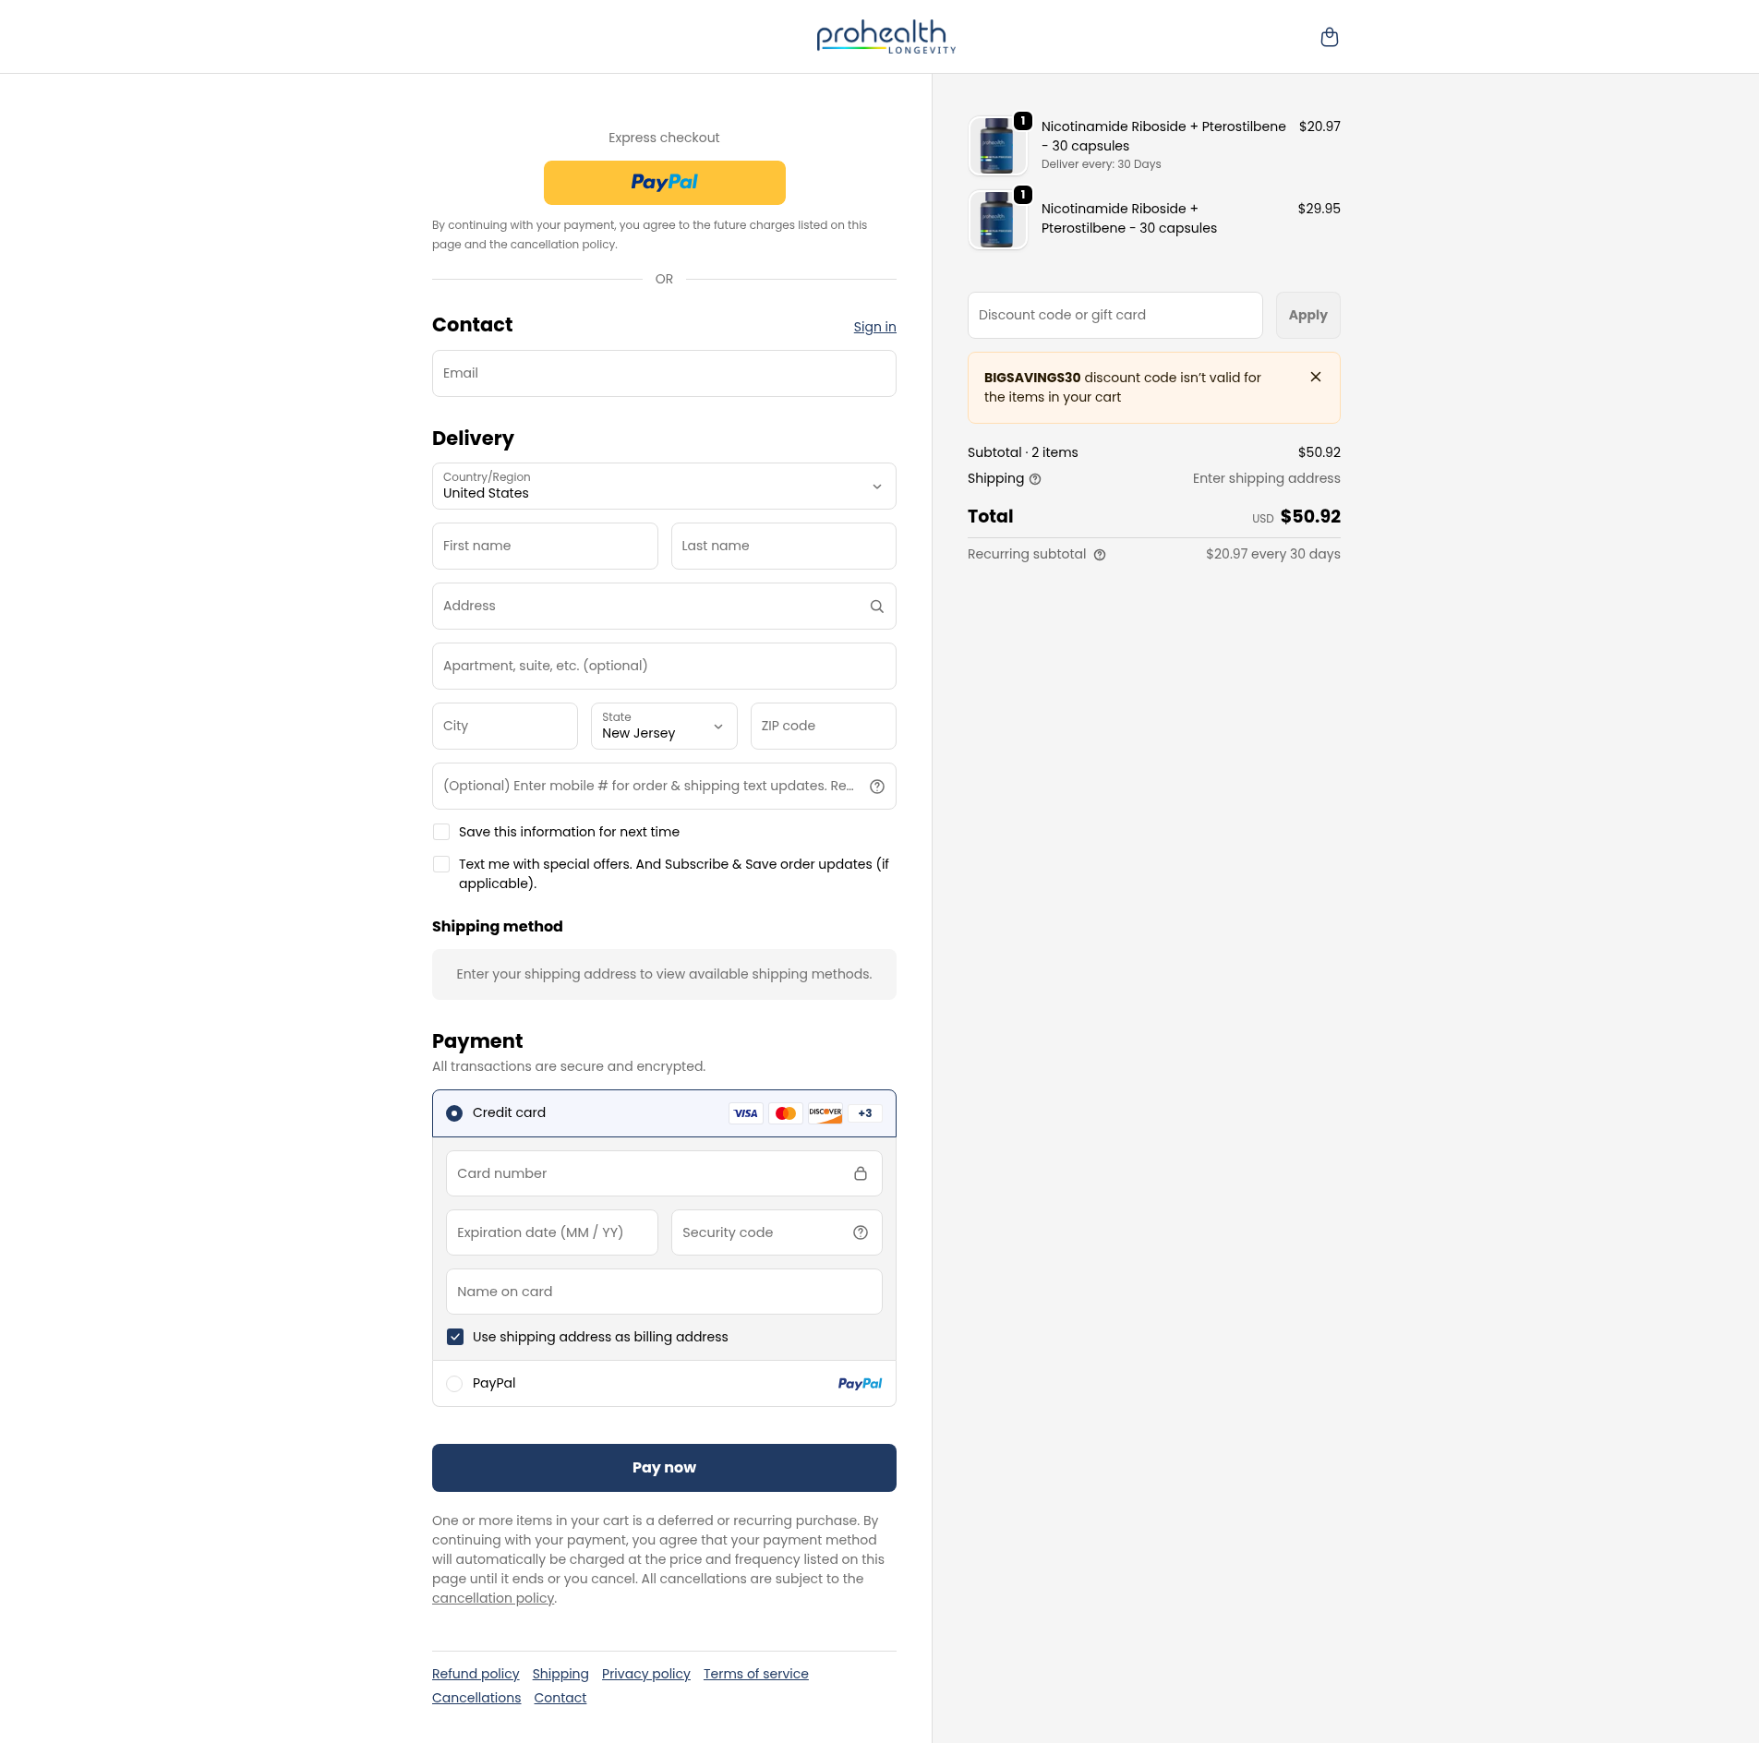Click the +3 more card types badge
The image size is (1759, 1743).
pyautogui.click(x=864, y=1113)
